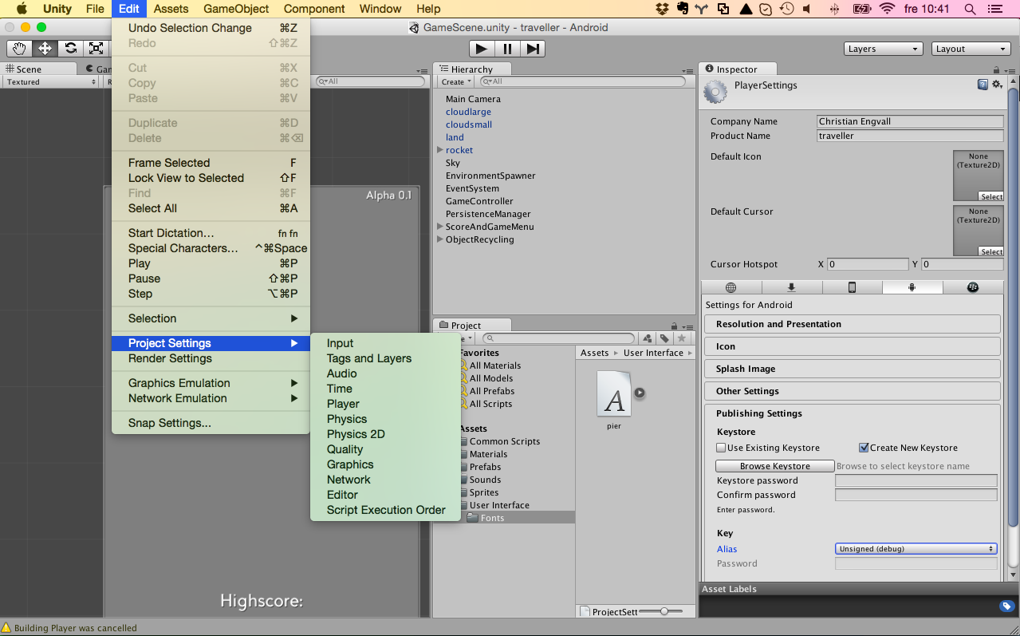This screenshot has width=1020, height=636.
Task: Select the pier font asset thumbnail
Action: point(613,393)
